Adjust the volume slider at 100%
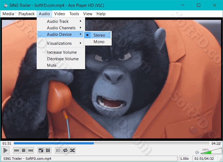The image size is (223, 162). click(x=211, y=151)
